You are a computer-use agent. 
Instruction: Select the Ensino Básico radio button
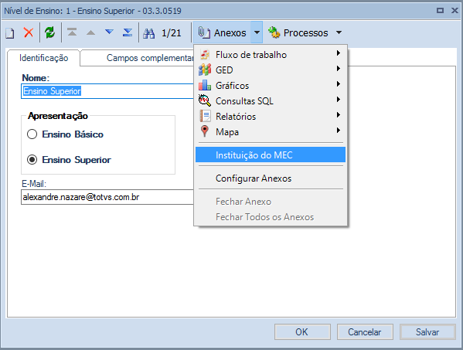tap(32, 134)
